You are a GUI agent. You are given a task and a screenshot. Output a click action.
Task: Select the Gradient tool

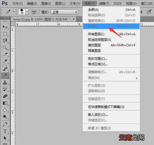point(5,103)
